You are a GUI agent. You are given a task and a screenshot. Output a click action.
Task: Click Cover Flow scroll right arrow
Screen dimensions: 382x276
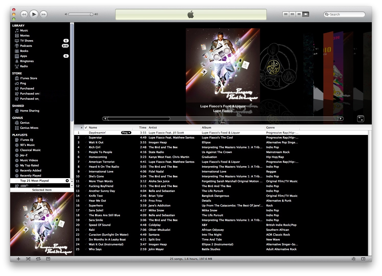341,119
